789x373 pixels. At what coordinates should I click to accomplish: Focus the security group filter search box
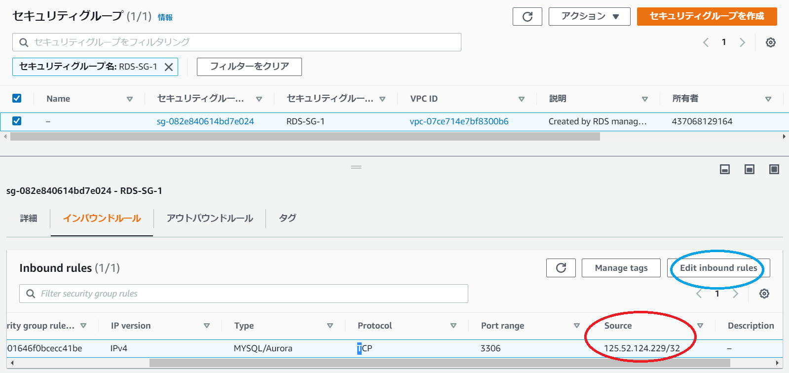[x=237, y=42]
